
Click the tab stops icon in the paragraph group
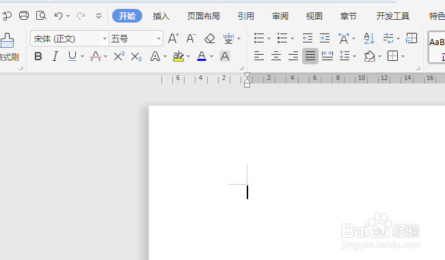[x=412, y=38]
